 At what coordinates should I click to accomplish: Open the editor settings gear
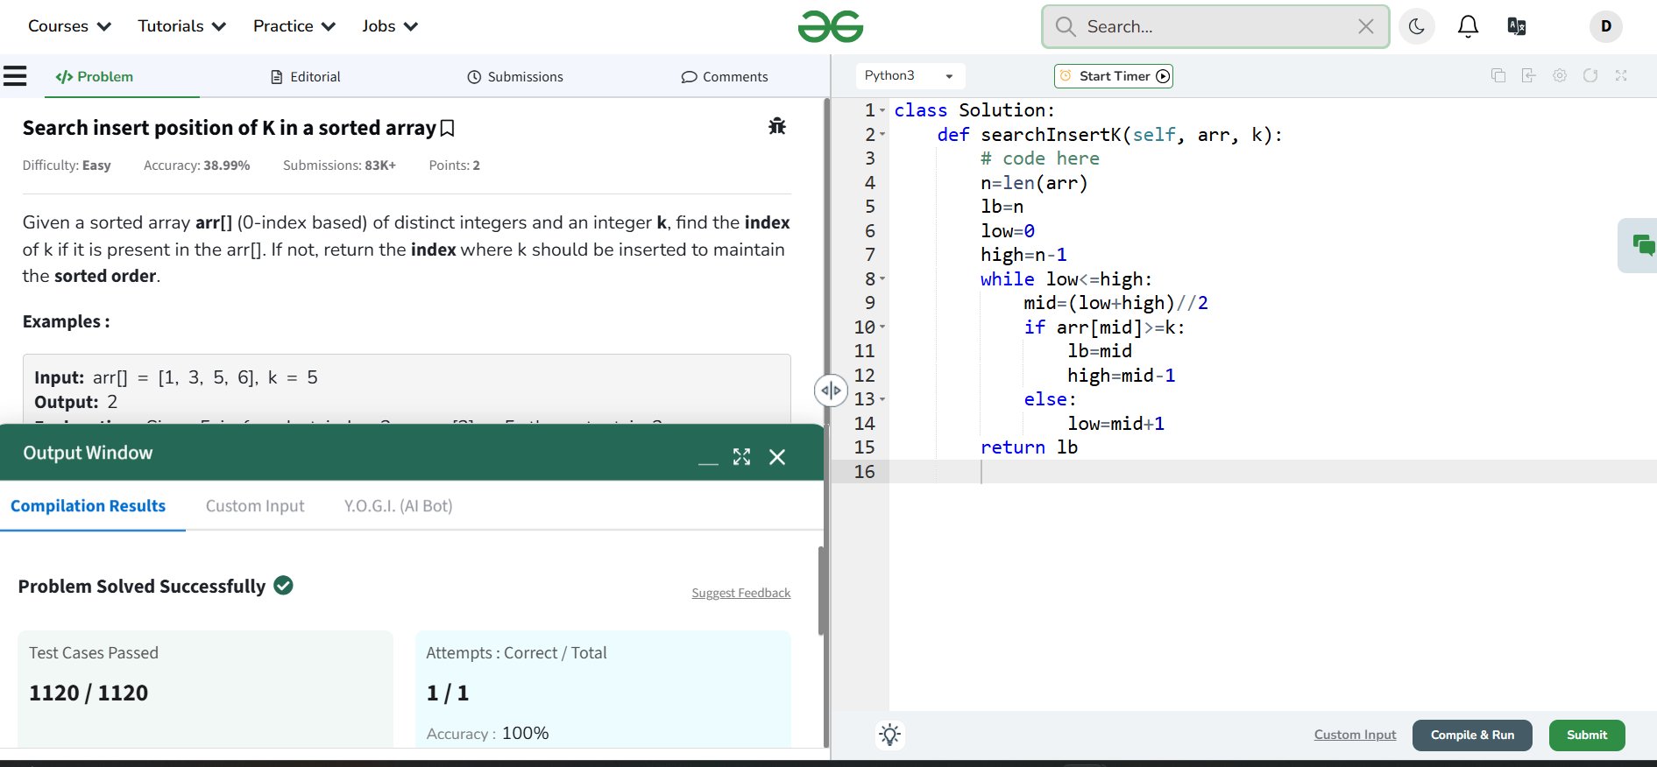1560,76
